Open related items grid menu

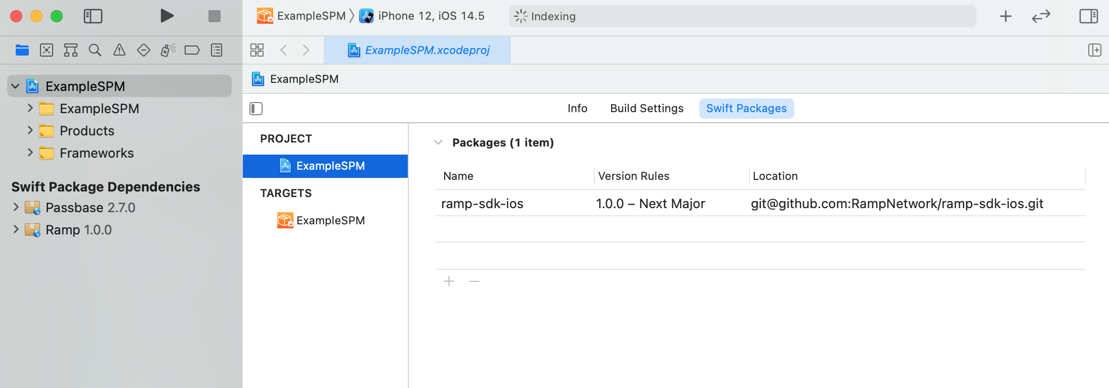257,50
